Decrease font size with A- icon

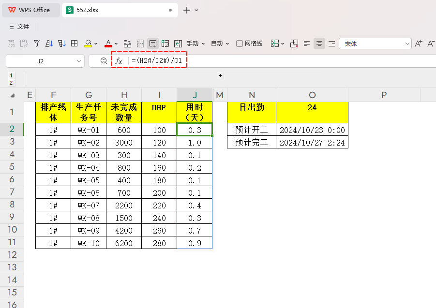(431, 44)
